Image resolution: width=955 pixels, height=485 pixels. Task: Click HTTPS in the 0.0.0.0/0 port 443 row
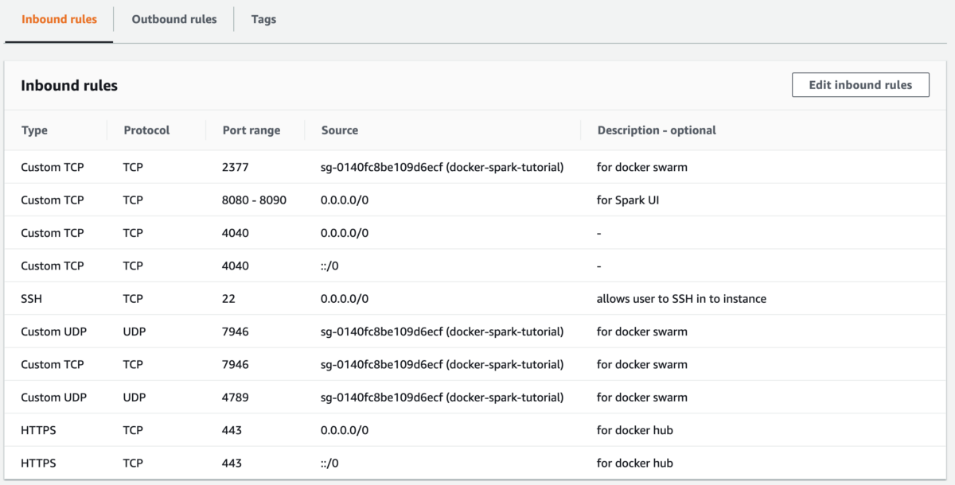pos(39,430)
